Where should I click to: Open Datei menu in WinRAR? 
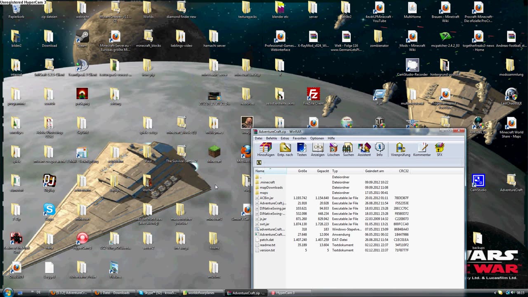point(259,138)
